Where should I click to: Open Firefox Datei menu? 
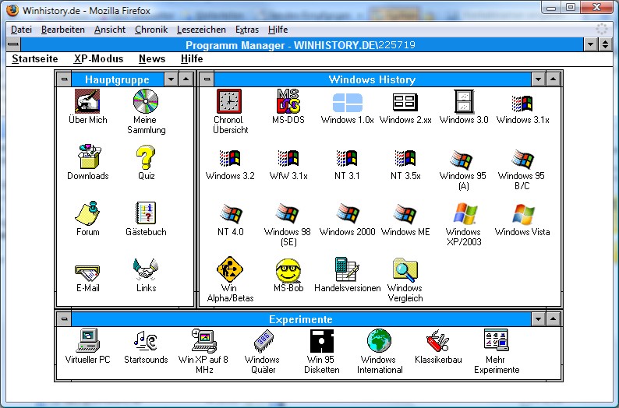(21, 30)
